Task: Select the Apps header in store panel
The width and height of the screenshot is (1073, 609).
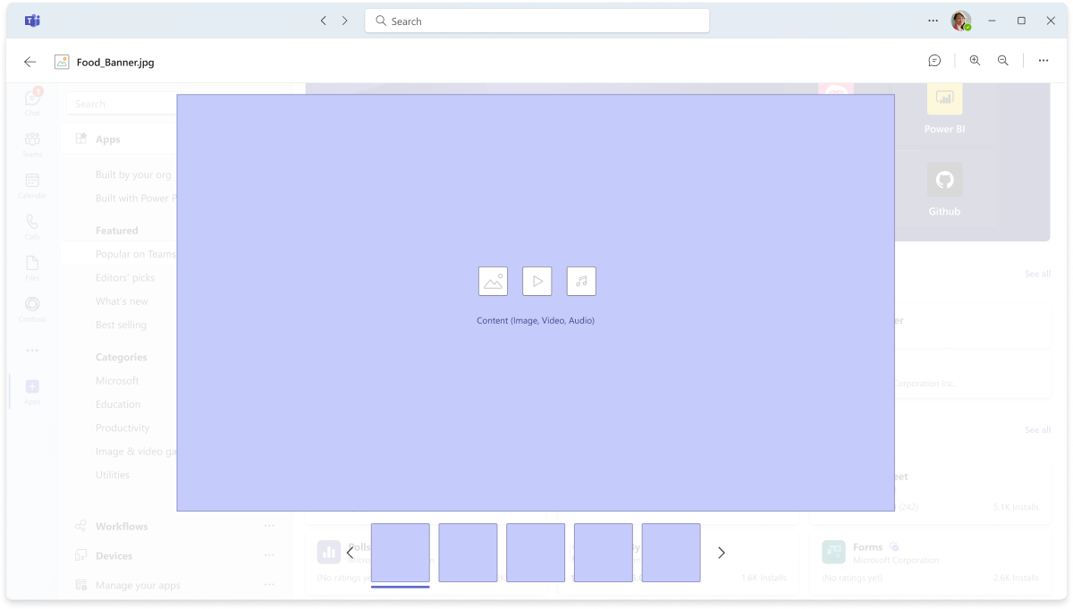Action: (107, 140)
